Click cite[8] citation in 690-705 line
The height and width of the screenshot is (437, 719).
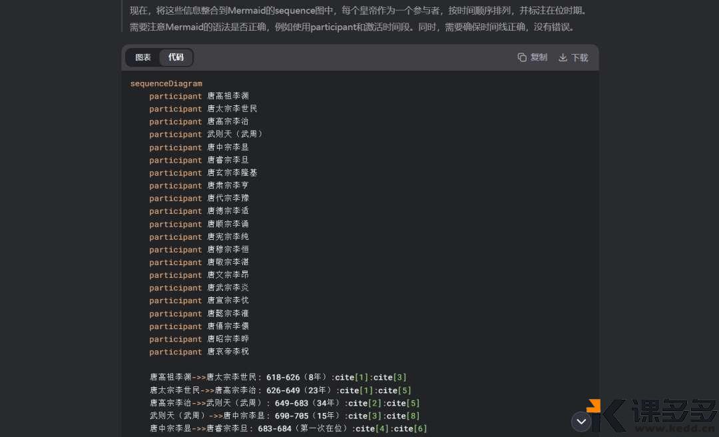point(403,416)
